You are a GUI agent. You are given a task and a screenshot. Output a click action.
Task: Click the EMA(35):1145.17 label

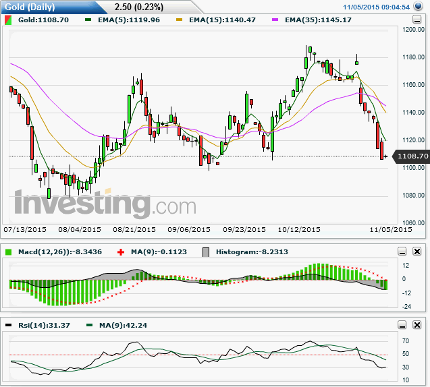coord(318,20)
